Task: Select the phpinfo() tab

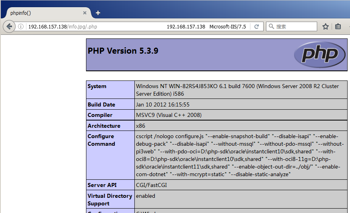Action: pyautogui.click(x=48, y=13)
